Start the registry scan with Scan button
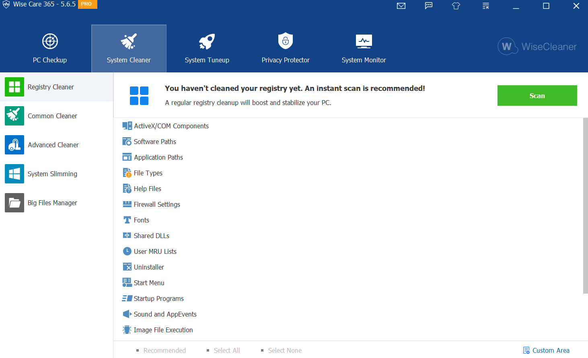This screenshot has width=588, height=358. [537, 96]
